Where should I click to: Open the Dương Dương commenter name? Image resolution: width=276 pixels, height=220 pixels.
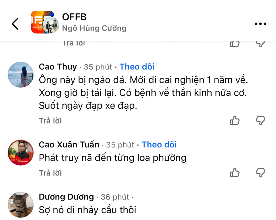click(66, 197)
